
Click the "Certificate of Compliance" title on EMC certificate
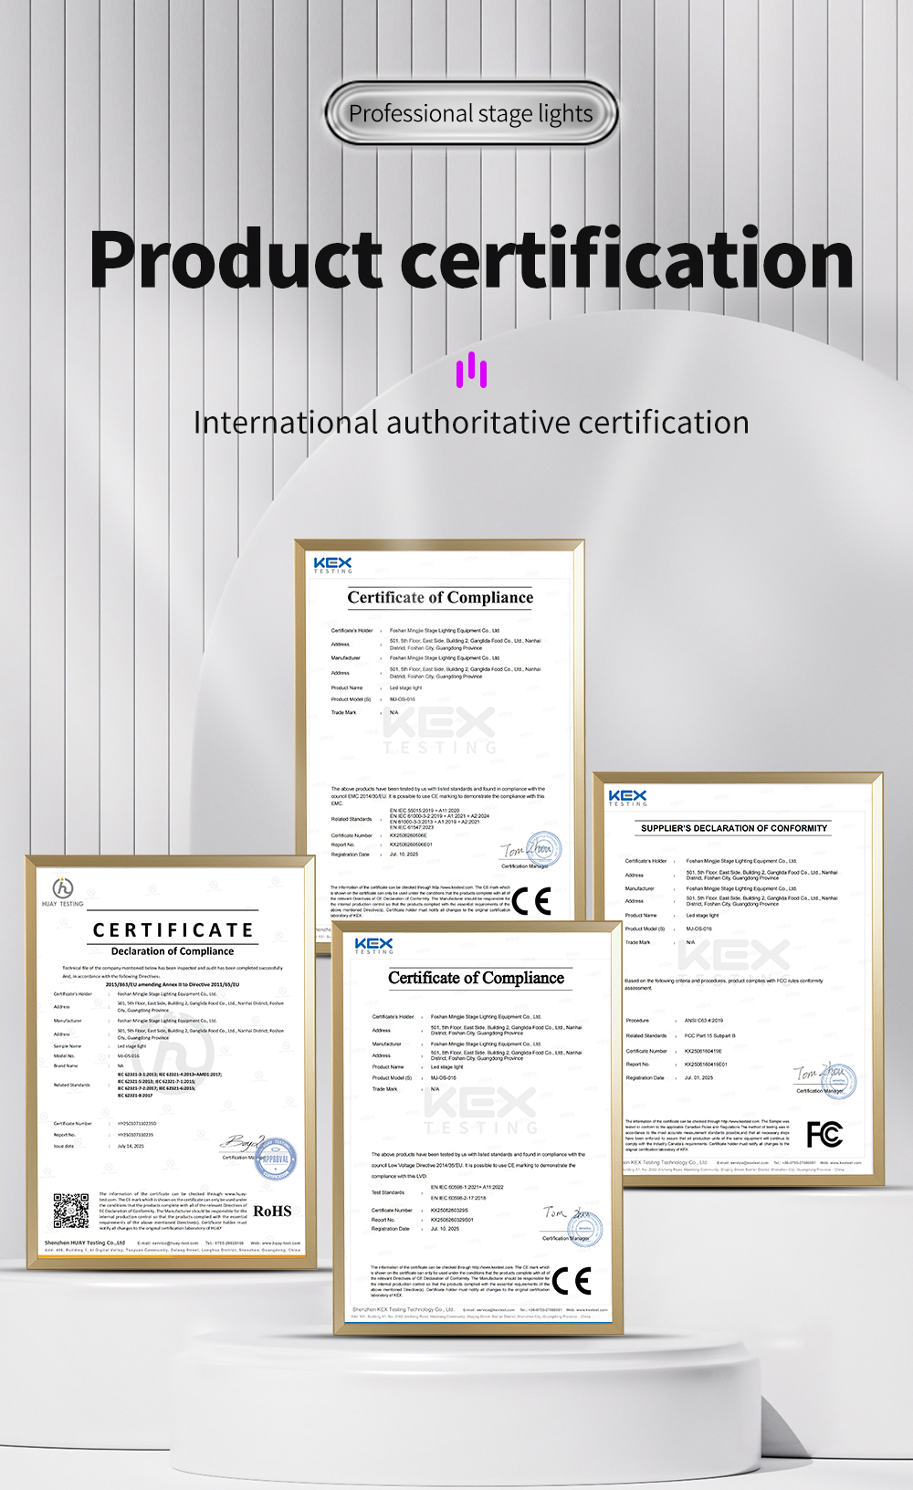click(440, 597)
